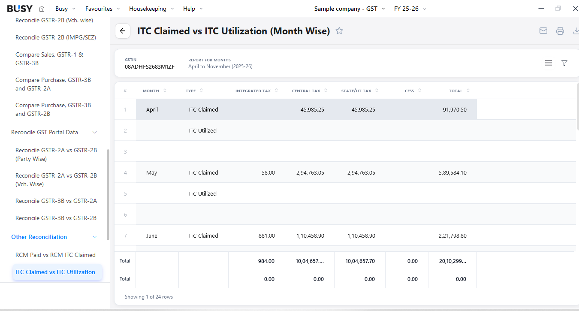The width and height of the screenshot is (579, 311).
Task: Open Reconcile GSTR-2A vs GSTR-2B (Vch. Wise)
Action: point(56,180)
